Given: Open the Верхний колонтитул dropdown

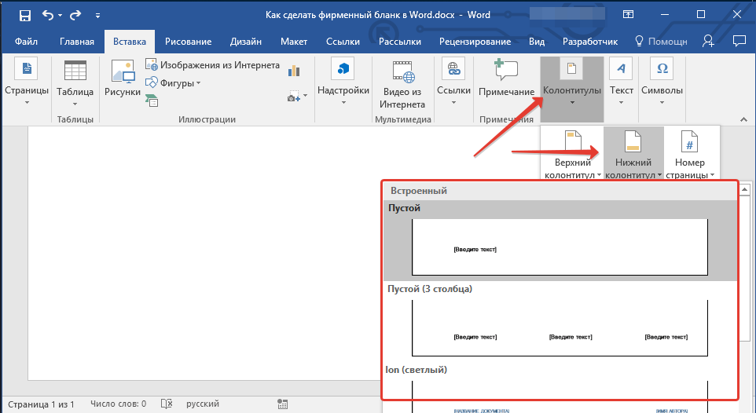Looking at the screenshot, I should tap(572, 153).
